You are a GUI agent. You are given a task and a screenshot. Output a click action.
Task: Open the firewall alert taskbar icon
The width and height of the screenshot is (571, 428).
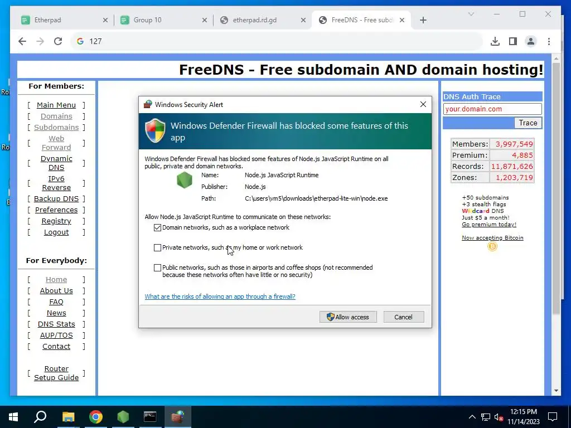click(178, 417)
